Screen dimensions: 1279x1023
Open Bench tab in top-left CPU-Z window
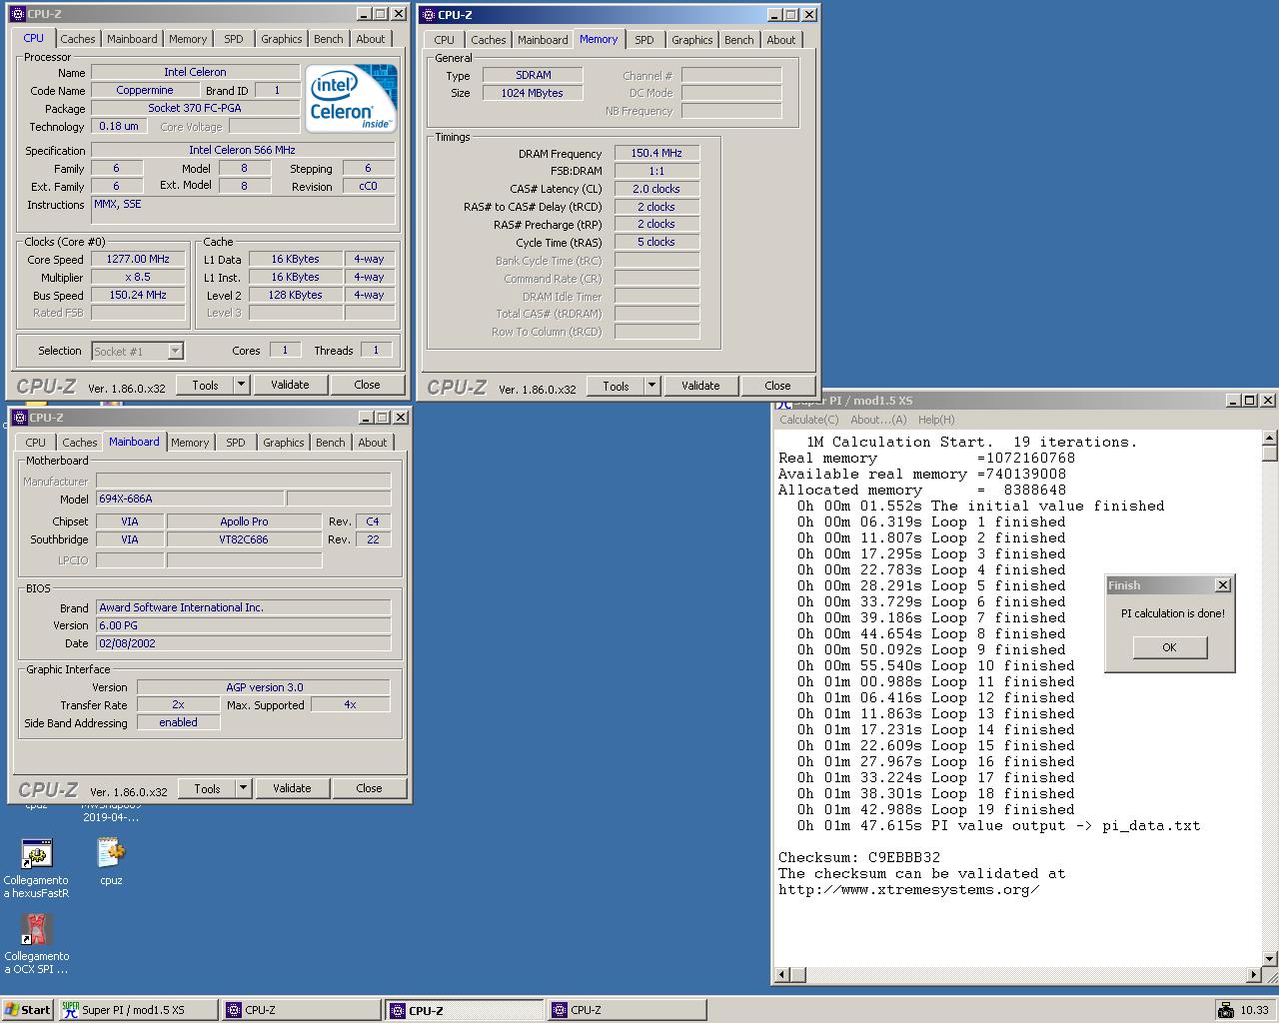[328, 39]
